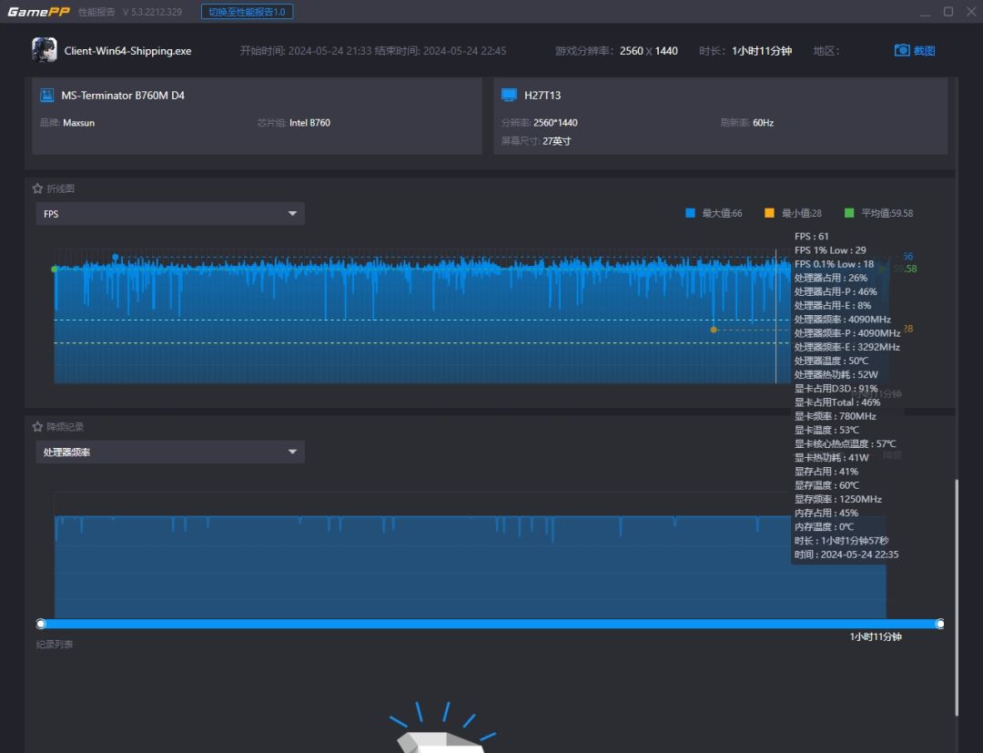Open the 处理器频率 dropdown selector

pyautogui.click(x=169, y=452)
